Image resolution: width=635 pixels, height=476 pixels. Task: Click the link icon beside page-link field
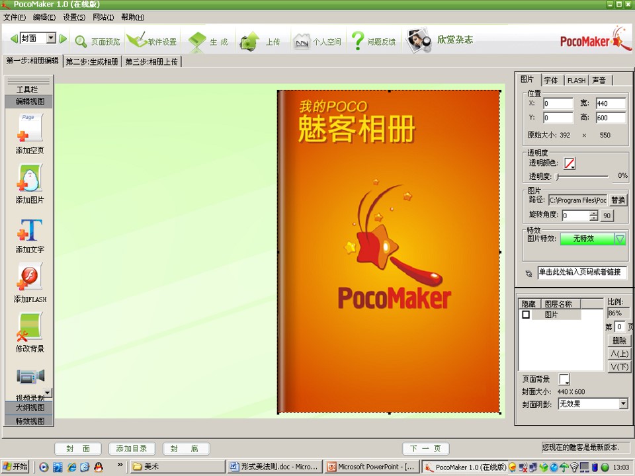[529, 274]
